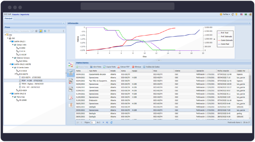
Task: Go to next page arrow
Action: 103,122
